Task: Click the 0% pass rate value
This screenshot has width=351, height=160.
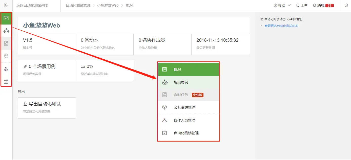Action: click(90, 66)
